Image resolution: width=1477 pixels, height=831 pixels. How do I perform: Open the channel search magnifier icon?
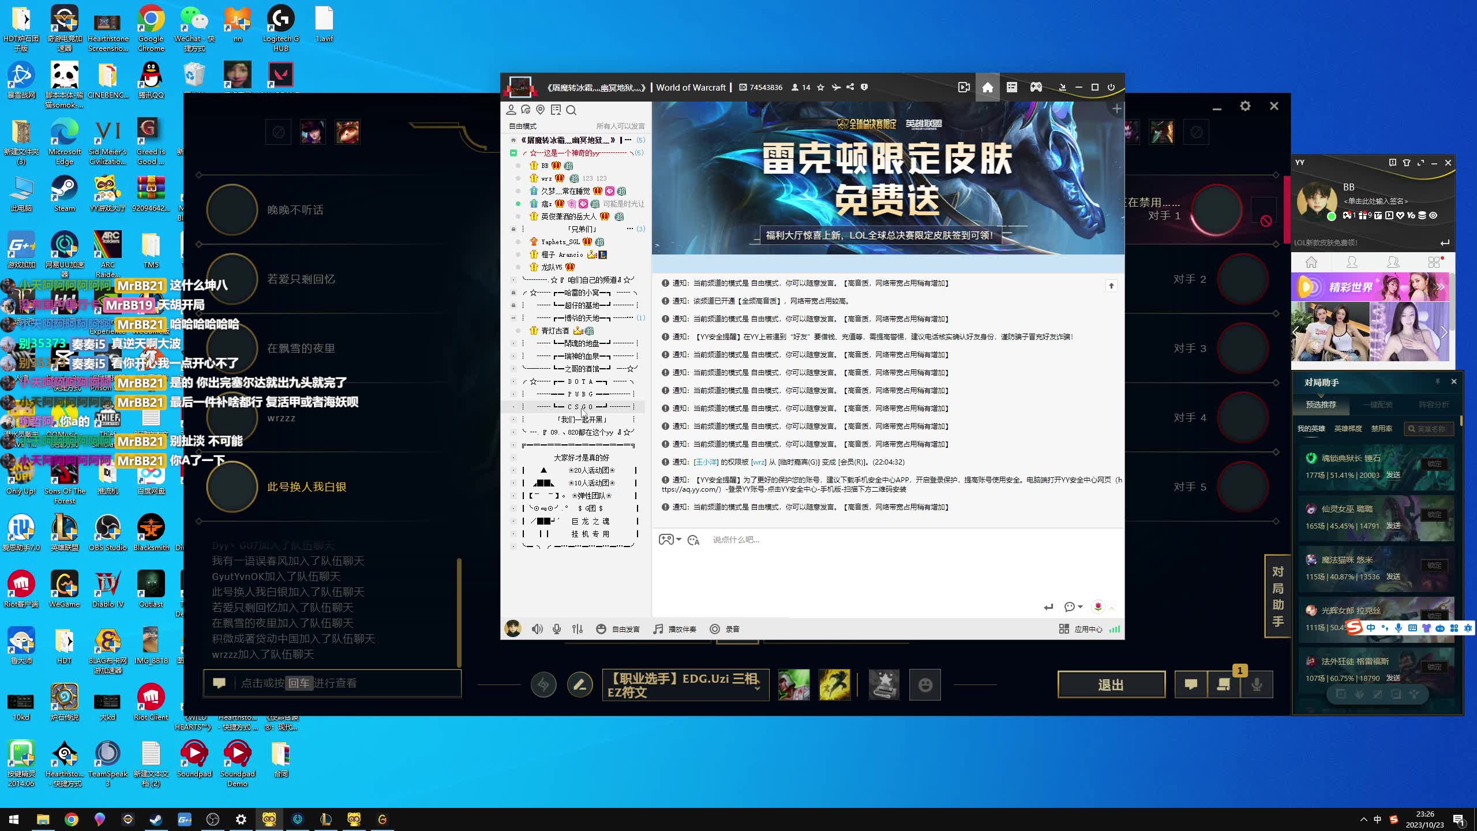(571, 110)
